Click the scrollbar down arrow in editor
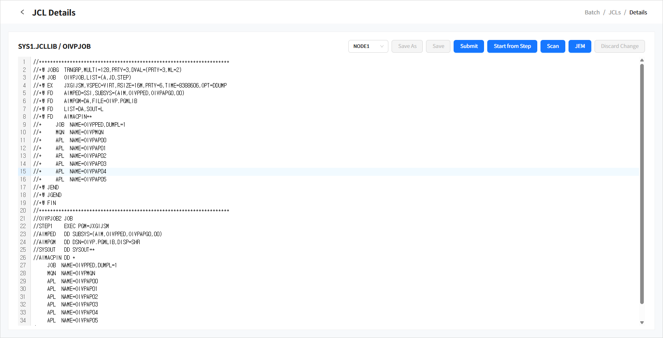The image size is (663, 338). 642,322
